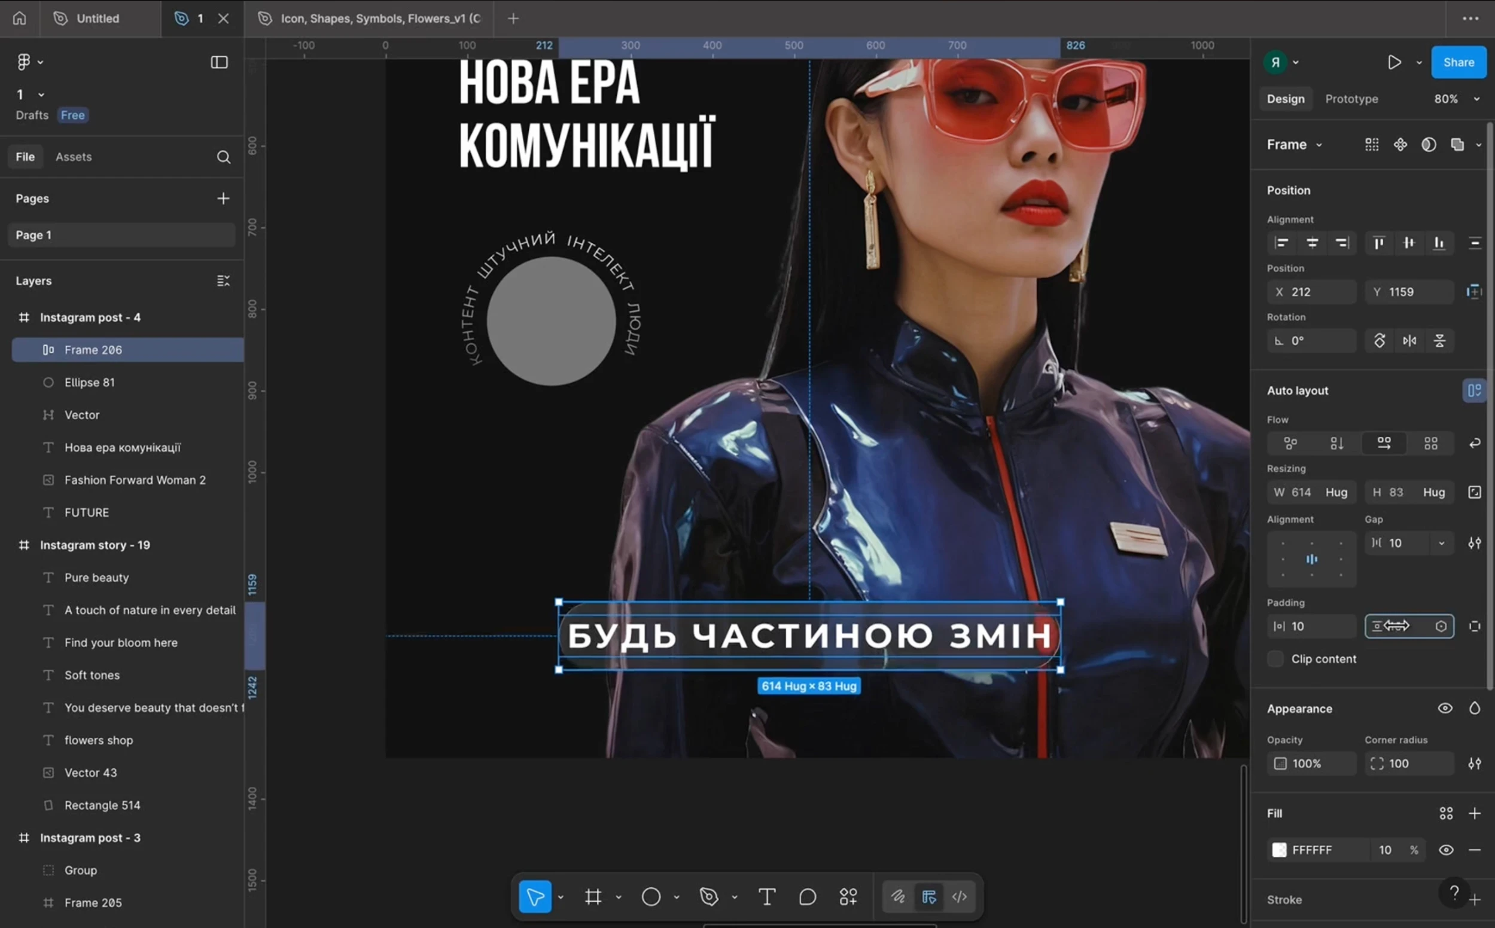Select horizontal flow direction option
Screen dimensions: 1495x928
tap(1384, 443)
